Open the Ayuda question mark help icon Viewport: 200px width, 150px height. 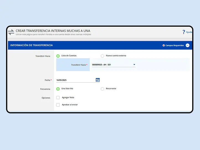tap(184, 32)
